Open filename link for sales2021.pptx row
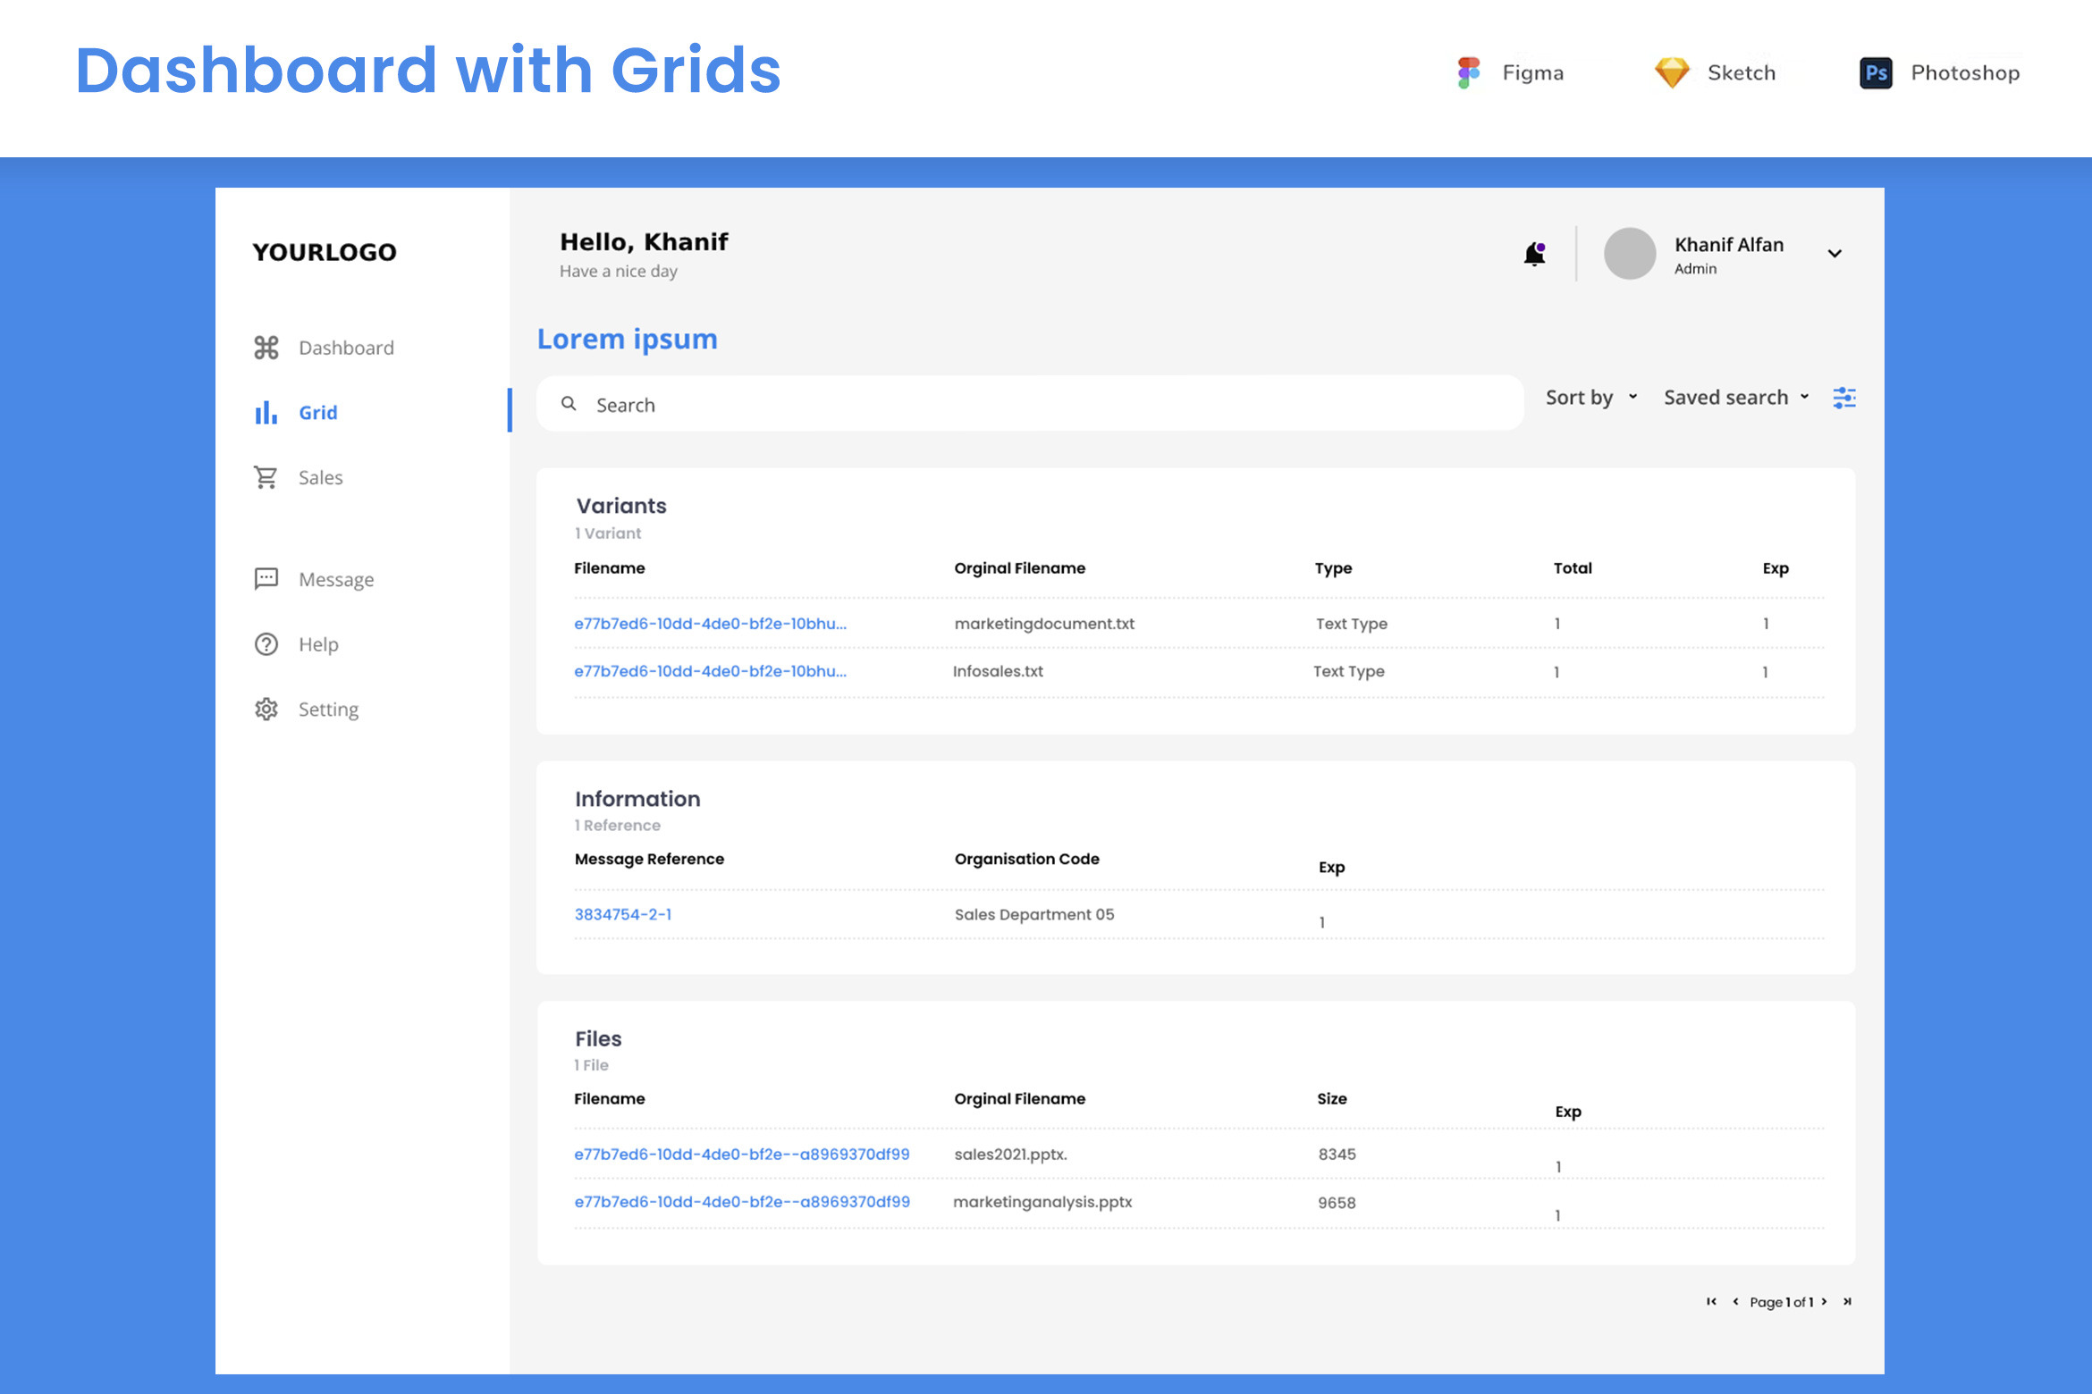Image resolution: width=2092 pixels, height=1394 pixels. pyautogui.click(x=741, y=1155)
